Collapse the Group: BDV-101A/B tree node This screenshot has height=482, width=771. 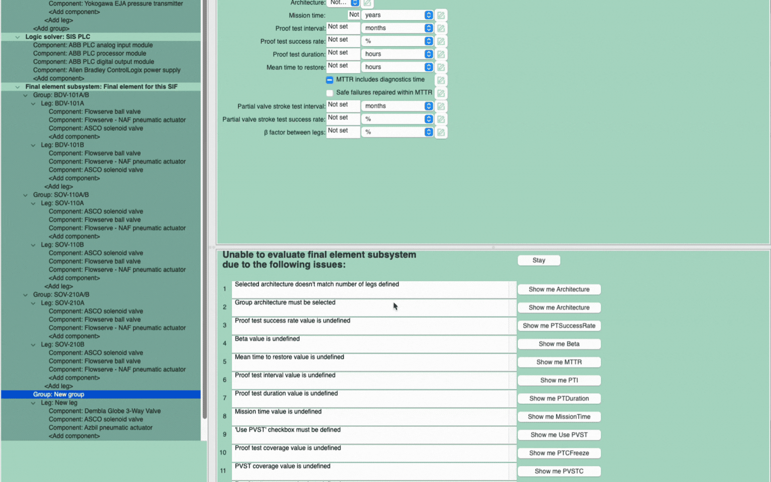point(26,95)
